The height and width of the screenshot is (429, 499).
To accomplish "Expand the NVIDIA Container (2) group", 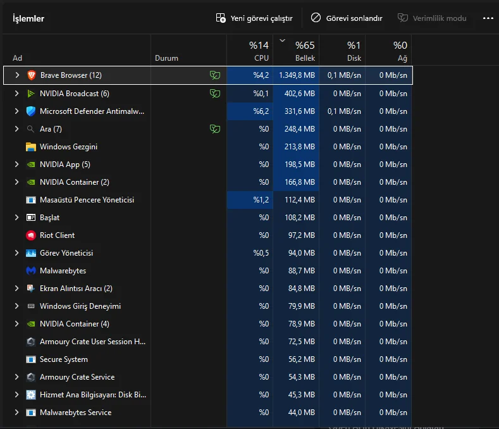I will pyautogui.click(x=16, y=182).
